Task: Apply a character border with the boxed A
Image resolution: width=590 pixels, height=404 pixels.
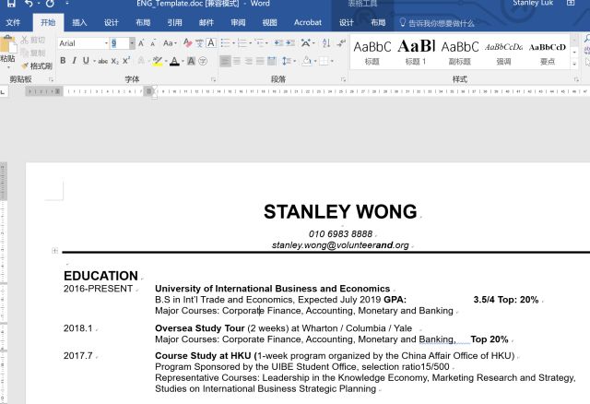Action: (211, 43)
